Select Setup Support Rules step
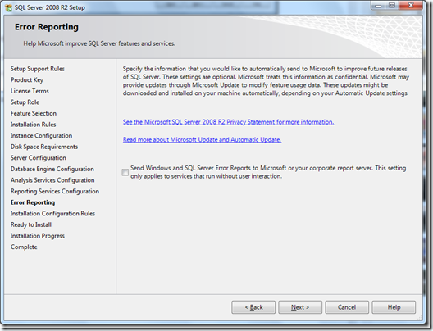Screen dimensions: 433x331 tap(38, 69)
